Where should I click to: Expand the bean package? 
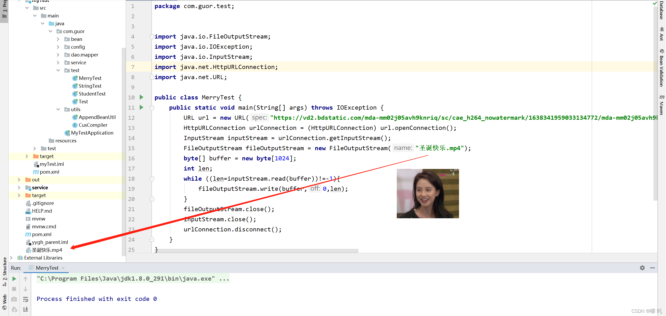pos(58,39)
